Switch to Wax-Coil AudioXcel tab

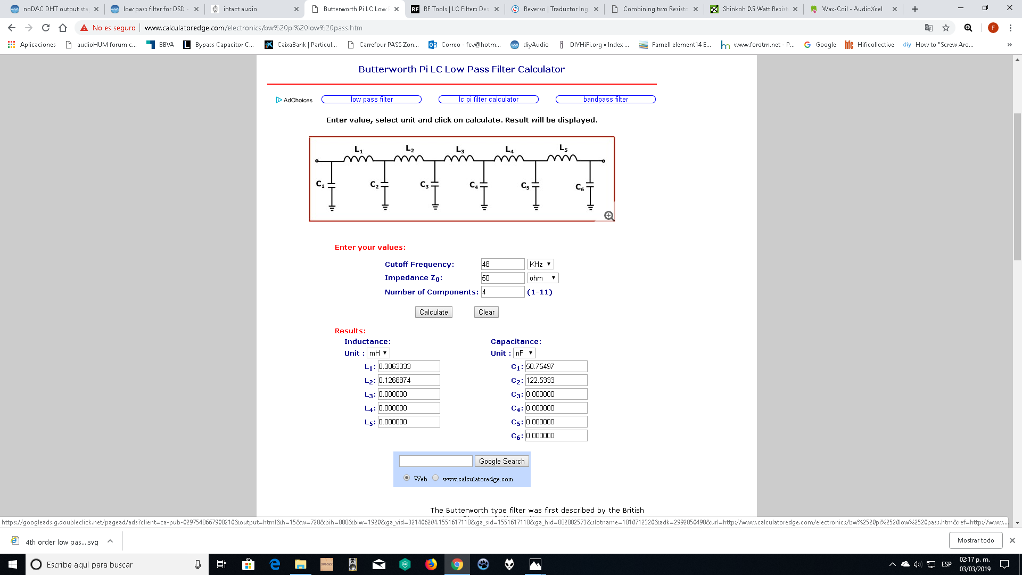(x=853, y=9)
